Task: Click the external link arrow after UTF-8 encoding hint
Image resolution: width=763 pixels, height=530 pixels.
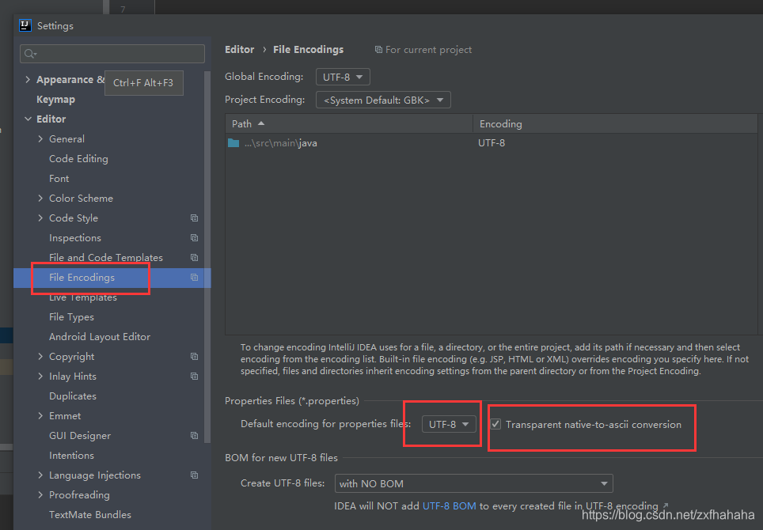Action: pos(665,505)
